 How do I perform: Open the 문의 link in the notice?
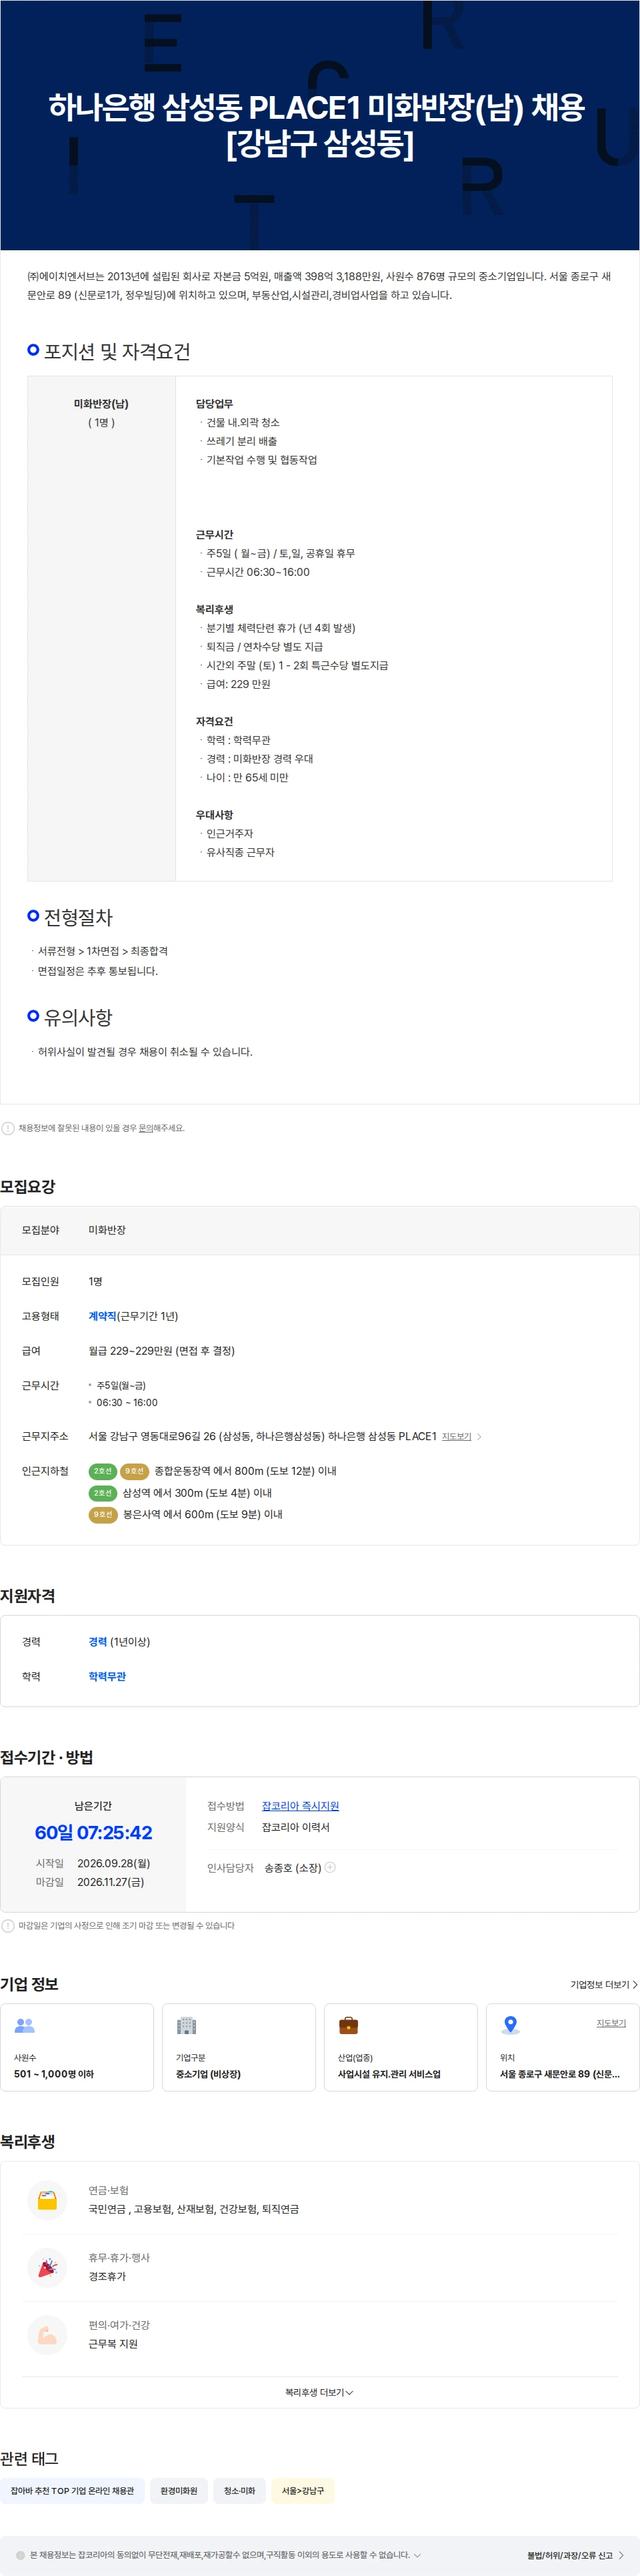coord(146,1128)
